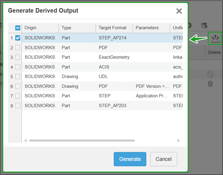The width and height of the screenshot is (223, 175).
Task: Uncheck the row 1 STEP_AP214 checkbox
Action: (18, 38)
